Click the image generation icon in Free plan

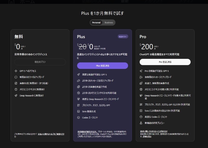pos(16,83)
